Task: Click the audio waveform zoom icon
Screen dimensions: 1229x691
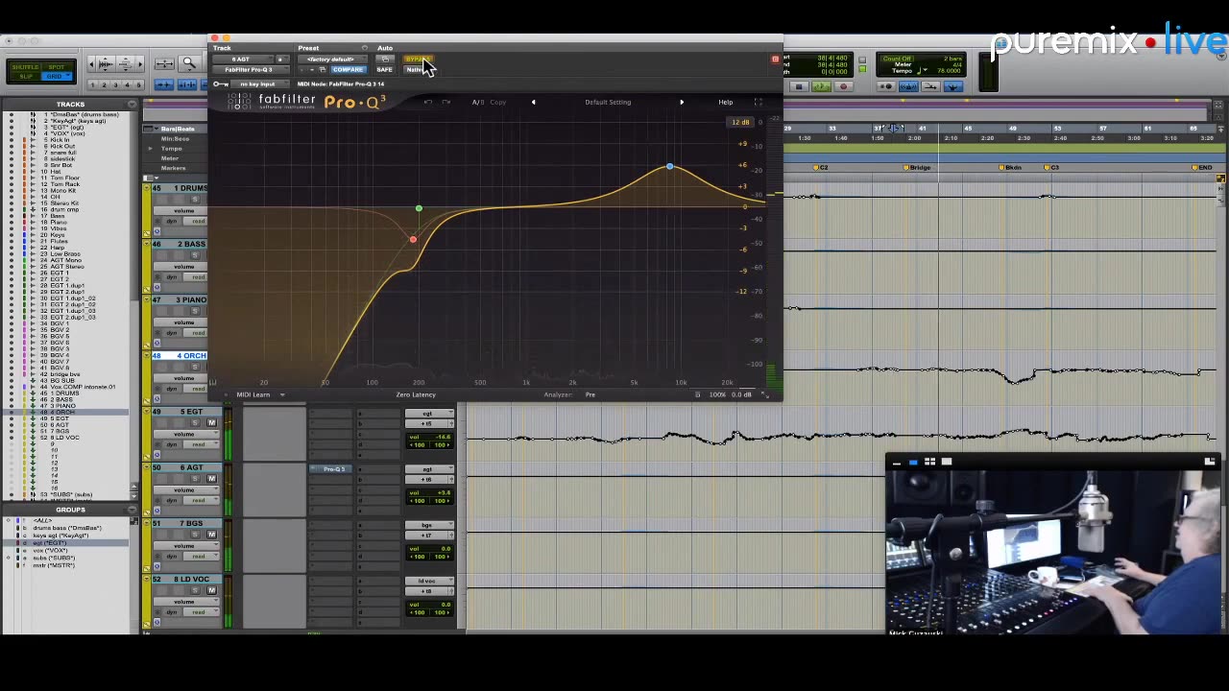Action: point(106,63)
